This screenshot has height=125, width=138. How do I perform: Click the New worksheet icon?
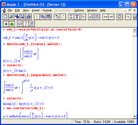[x=5, y=17]
